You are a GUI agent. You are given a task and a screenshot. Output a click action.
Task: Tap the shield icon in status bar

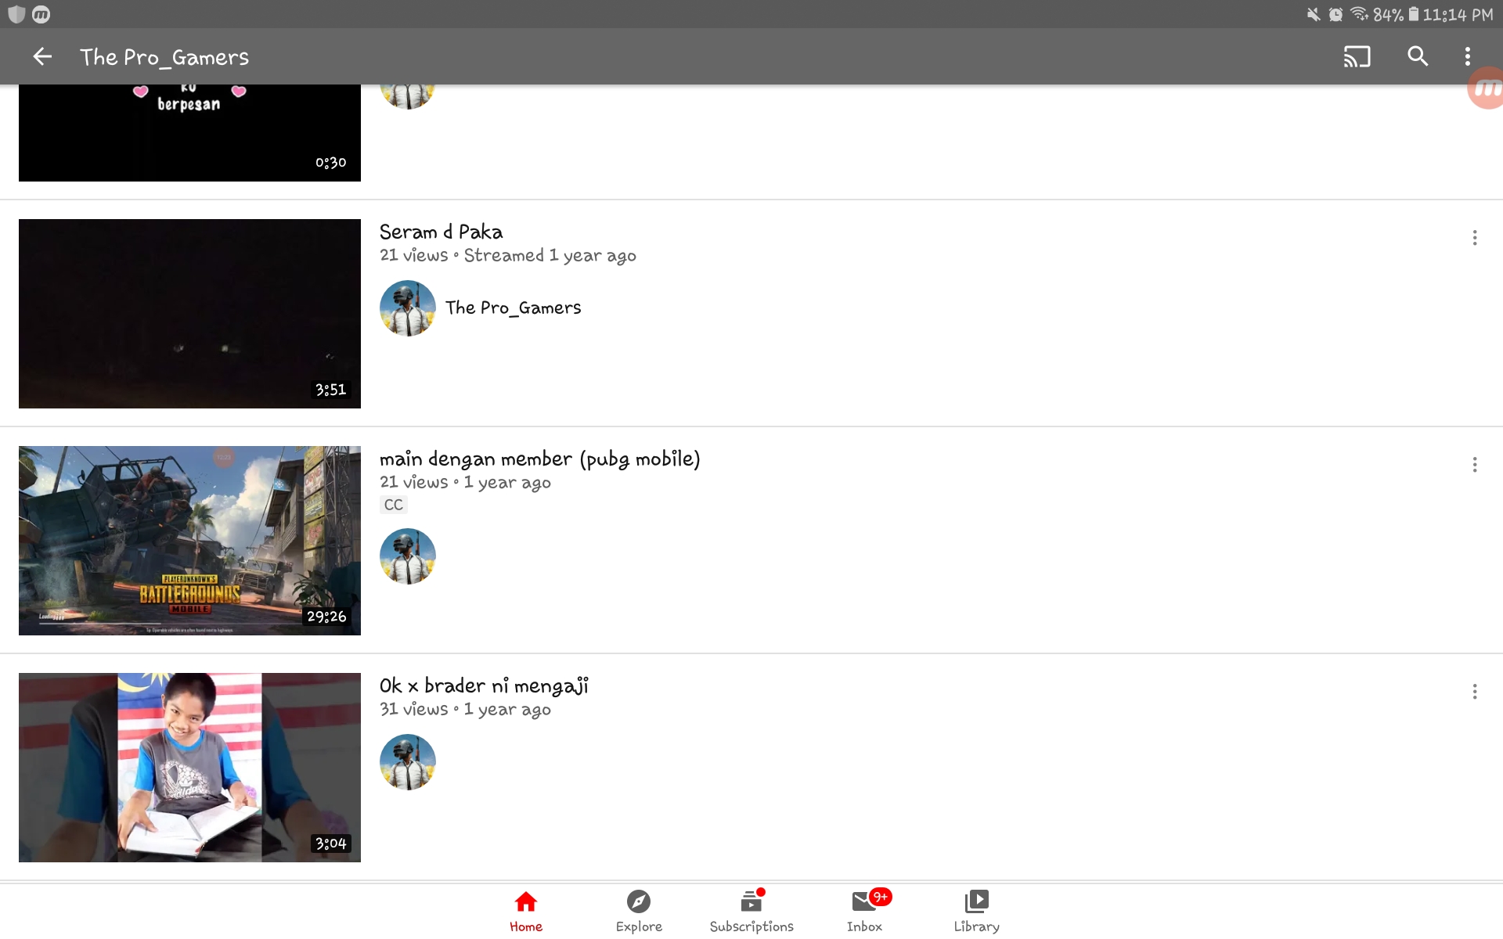[x=16, y=14]
